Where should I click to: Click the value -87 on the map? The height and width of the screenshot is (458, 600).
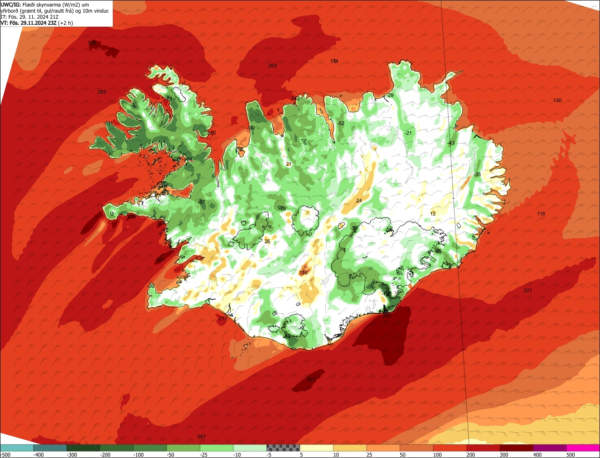(202, 202)
